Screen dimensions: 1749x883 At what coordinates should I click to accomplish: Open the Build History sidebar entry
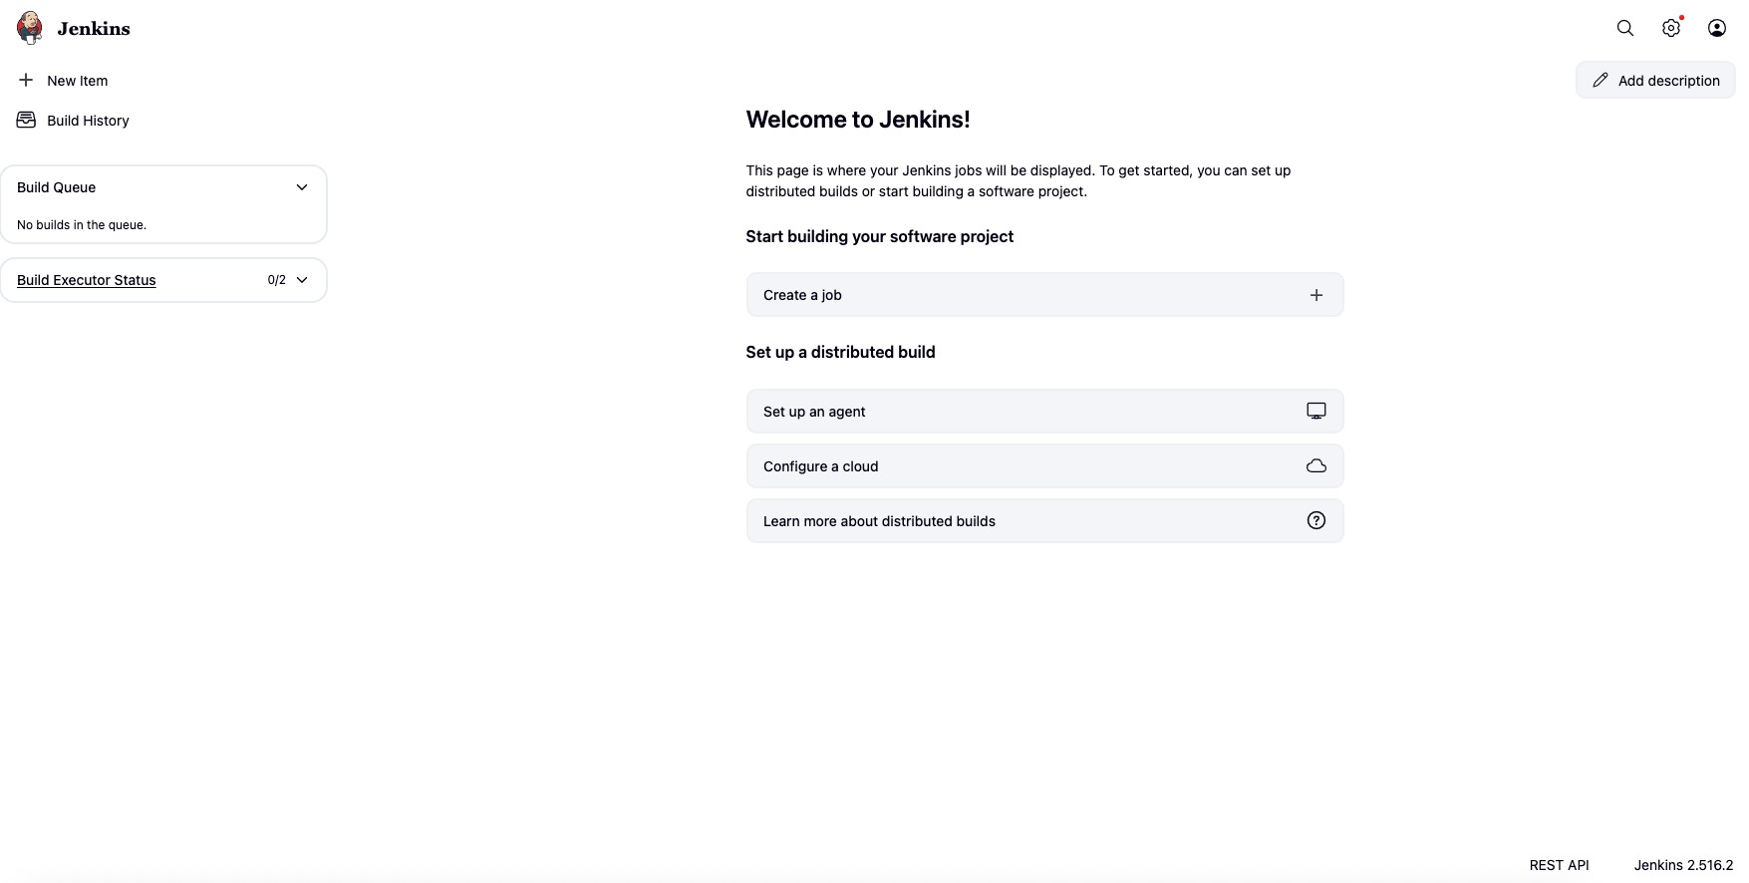[88, 121]
